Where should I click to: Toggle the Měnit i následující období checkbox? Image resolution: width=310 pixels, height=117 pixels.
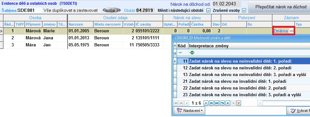tap(208, 11)
